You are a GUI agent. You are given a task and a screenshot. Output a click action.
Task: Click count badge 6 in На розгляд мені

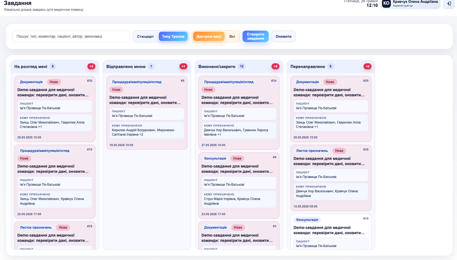pos(53,66)
